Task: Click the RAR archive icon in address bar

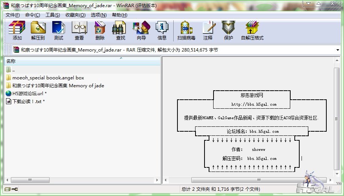Action: click(16, 50)
